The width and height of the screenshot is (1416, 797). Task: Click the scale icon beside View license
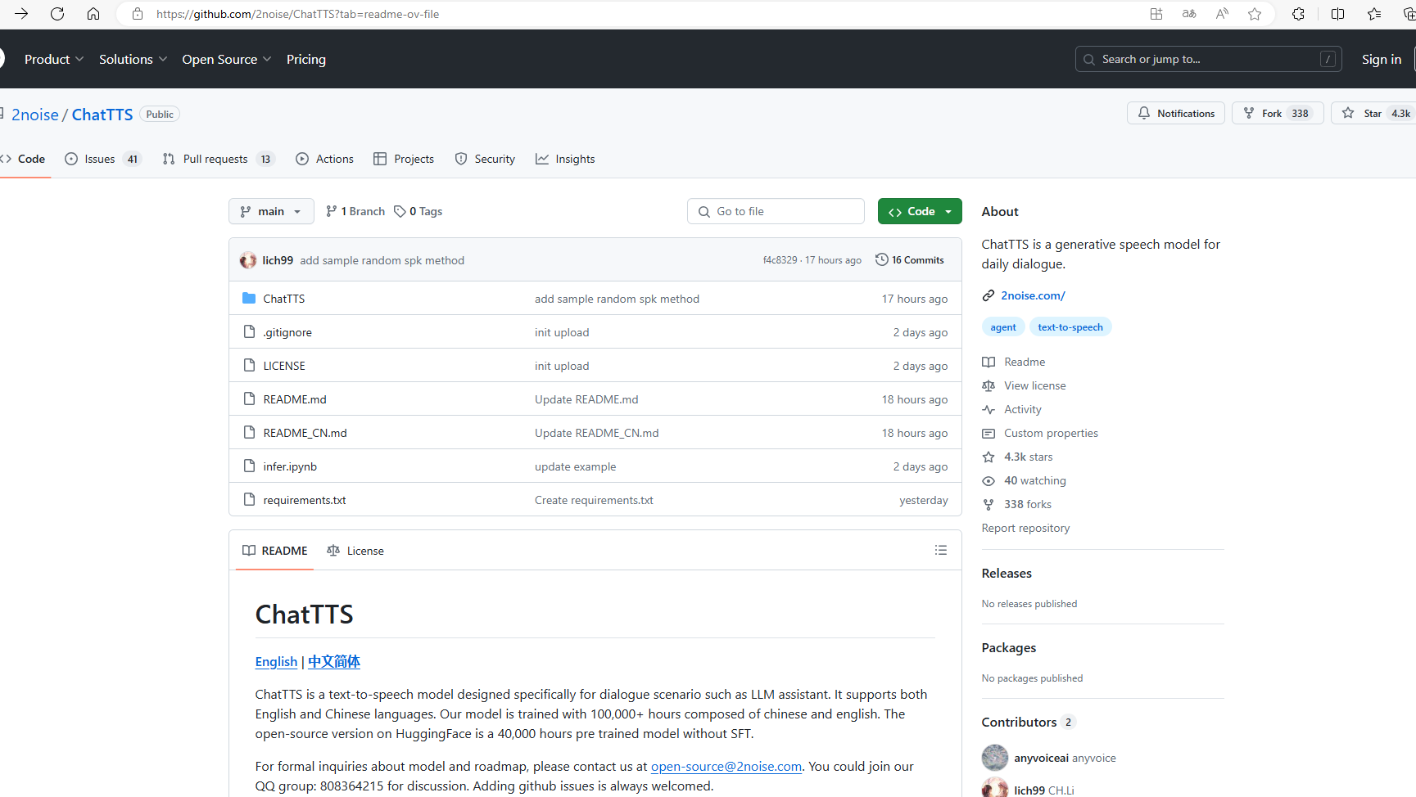coord(988,386)
